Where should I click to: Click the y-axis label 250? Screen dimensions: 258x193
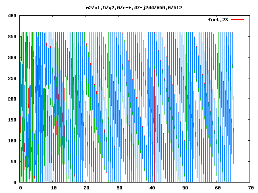(12, 78)
